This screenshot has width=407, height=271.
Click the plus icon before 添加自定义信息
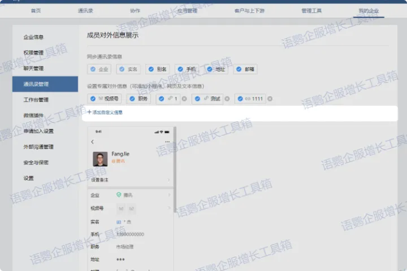click(x=89, y=112)
